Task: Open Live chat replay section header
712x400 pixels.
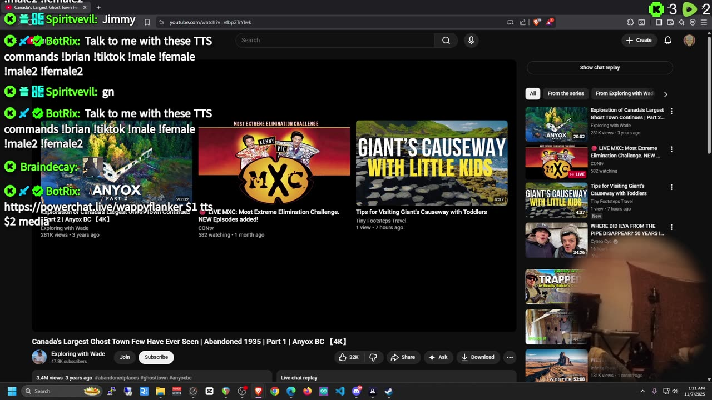Action: click(x=299, y=378)
